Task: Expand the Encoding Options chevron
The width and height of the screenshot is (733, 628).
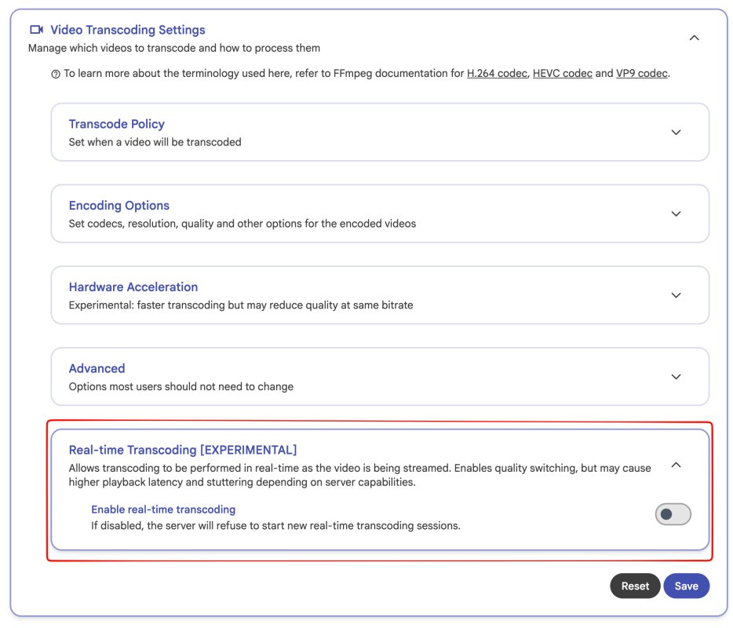Action: (x=676, y=214)
